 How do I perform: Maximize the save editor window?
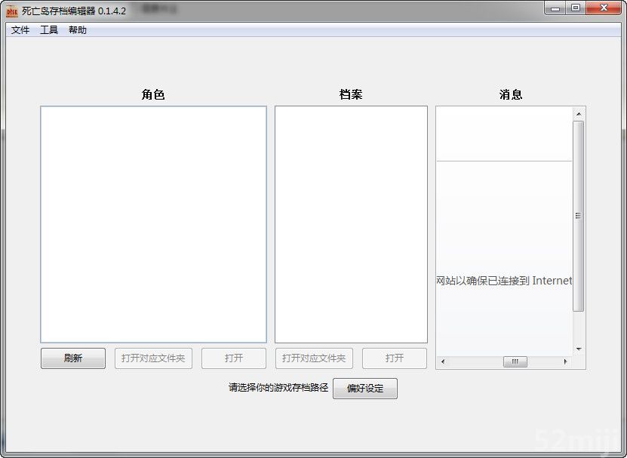click(576, 8)
